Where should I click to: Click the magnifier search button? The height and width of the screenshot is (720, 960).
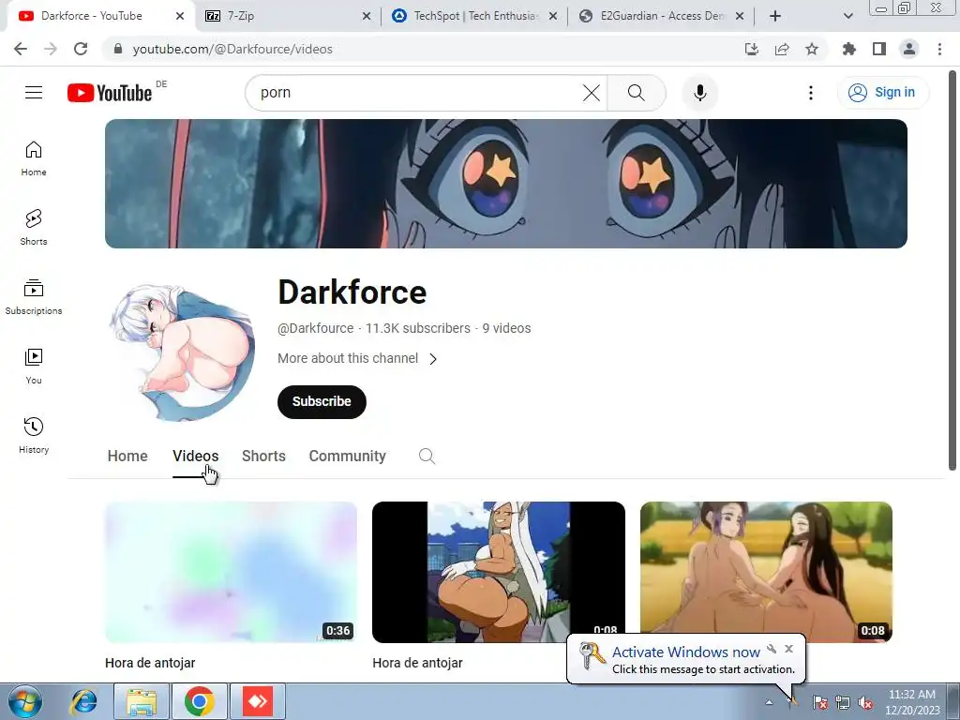click(637, 93)
